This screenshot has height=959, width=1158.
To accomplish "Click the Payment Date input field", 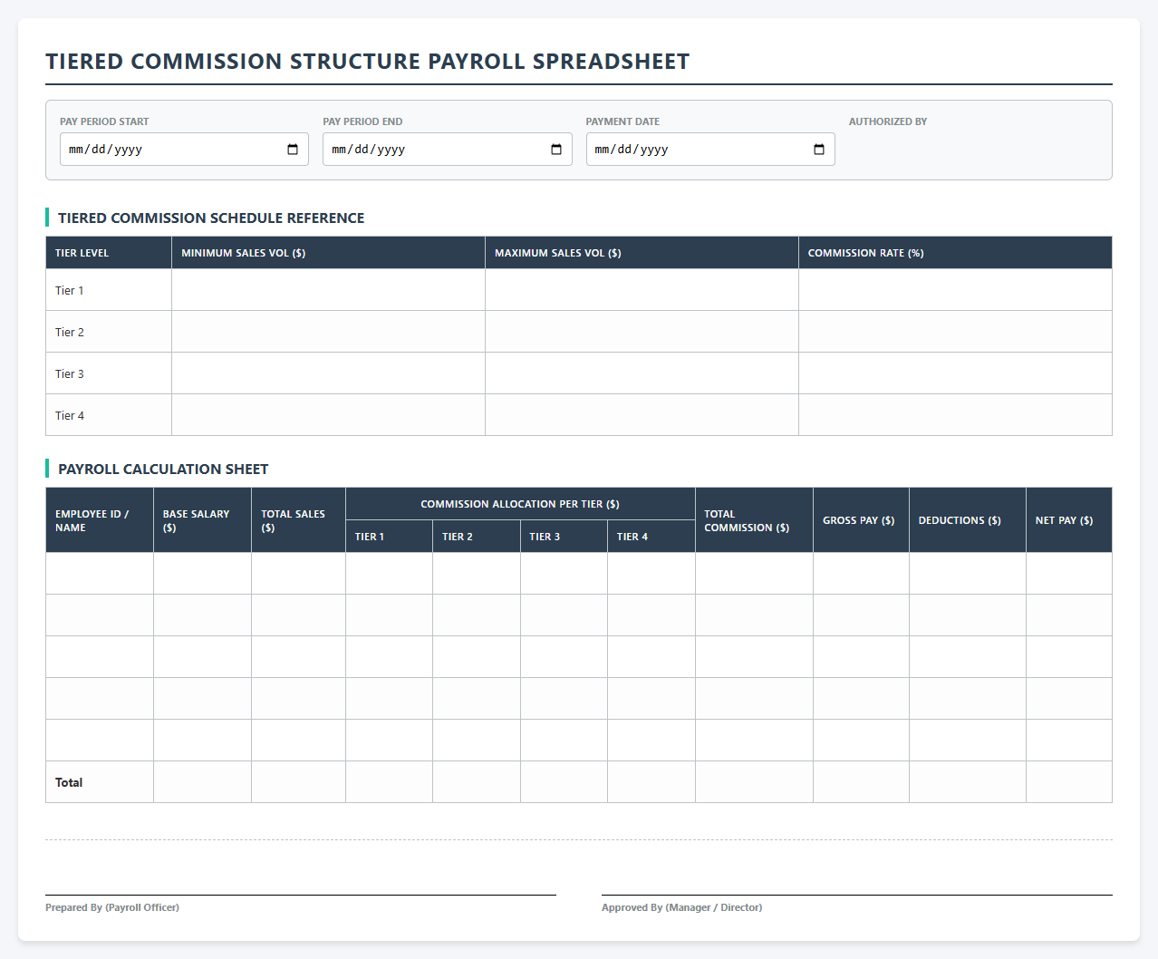I will pyautogui.click(x=710, y=150).
